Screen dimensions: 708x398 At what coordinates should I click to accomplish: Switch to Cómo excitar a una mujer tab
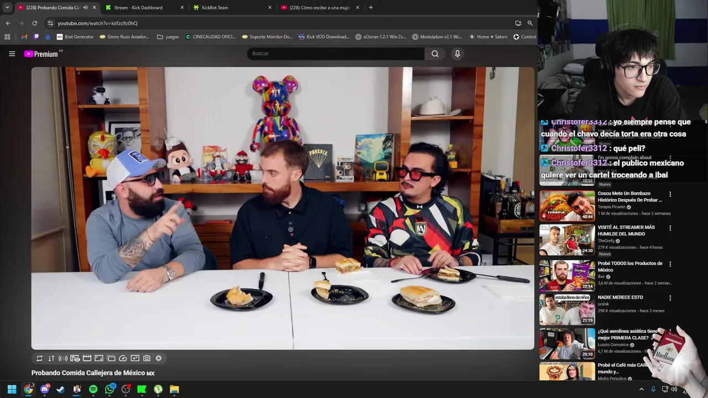click(x=320, y=8)
